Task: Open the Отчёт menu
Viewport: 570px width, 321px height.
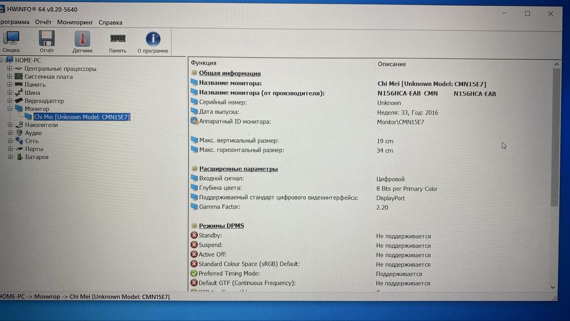Action: tap(43, 22)
